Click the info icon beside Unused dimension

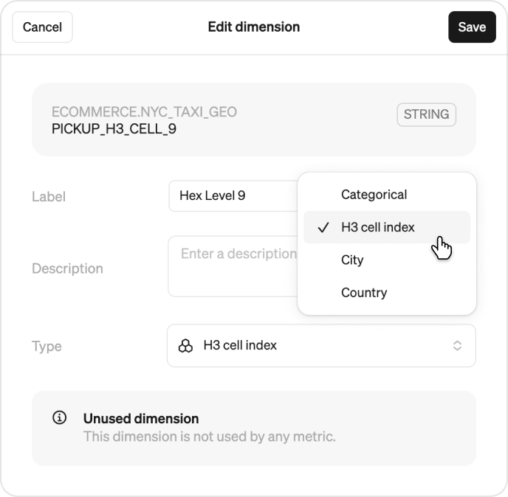(x=59, y=417)
